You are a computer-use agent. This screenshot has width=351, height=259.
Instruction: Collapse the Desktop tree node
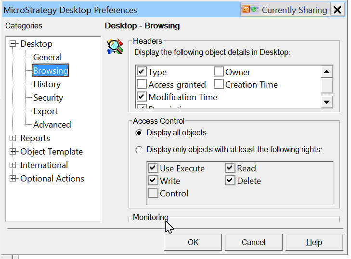13,44
